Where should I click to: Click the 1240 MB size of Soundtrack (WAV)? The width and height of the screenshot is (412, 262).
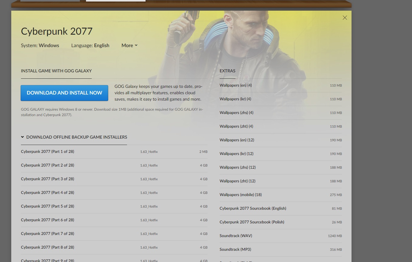pyautogui.click(x=335, y=236)
